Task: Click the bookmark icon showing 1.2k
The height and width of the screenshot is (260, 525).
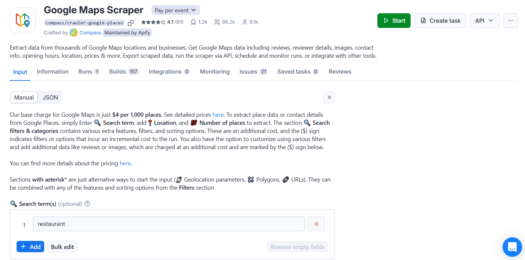Action: pos(193,22)
